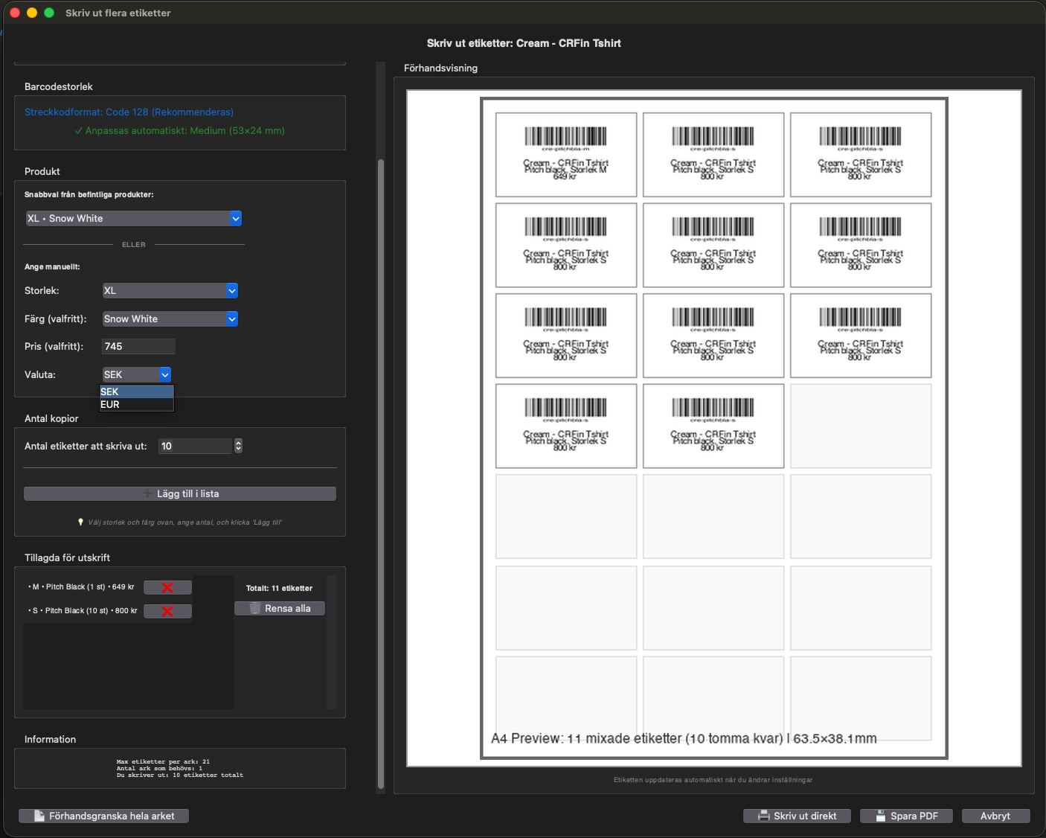Click the M Pitch Black list row text

[x=82, y=587]
